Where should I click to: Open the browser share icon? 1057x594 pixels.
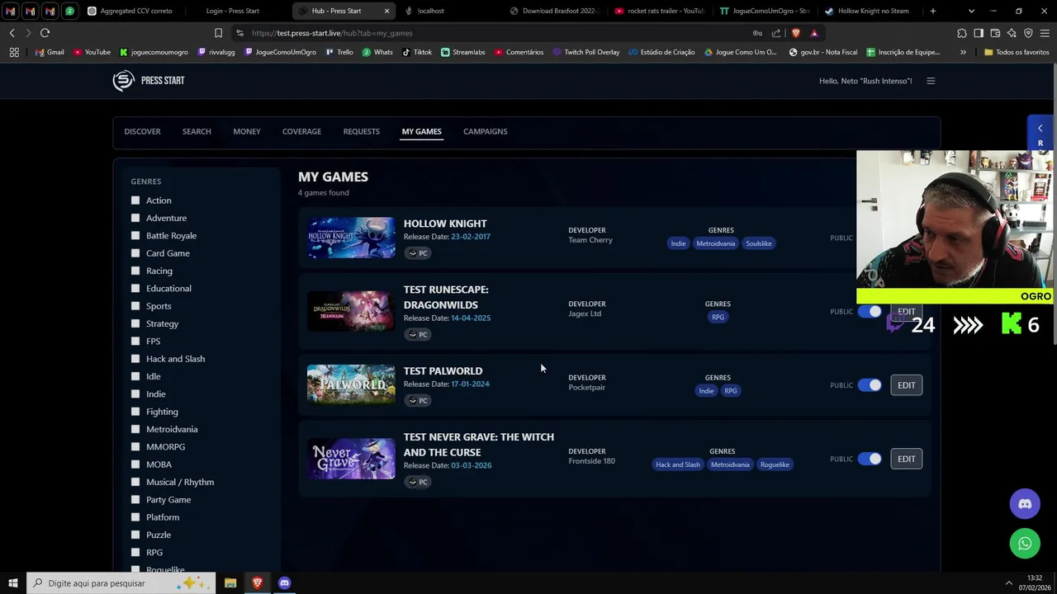[776, 33]
